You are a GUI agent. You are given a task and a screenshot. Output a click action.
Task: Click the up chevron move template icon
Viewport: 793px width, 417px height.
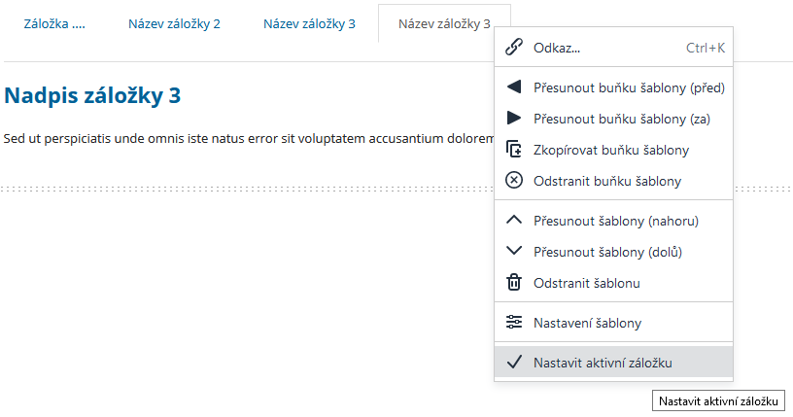click(x=515, y=221)
